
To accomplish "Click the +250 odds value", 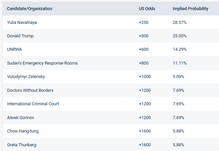I will click(x=144, y=22).
